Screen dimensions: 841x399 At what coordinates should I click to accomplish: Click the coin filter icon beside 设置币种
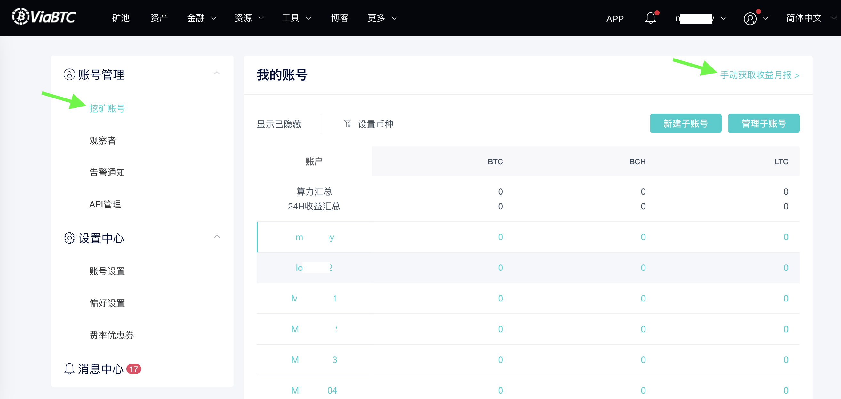coord(348,124)
